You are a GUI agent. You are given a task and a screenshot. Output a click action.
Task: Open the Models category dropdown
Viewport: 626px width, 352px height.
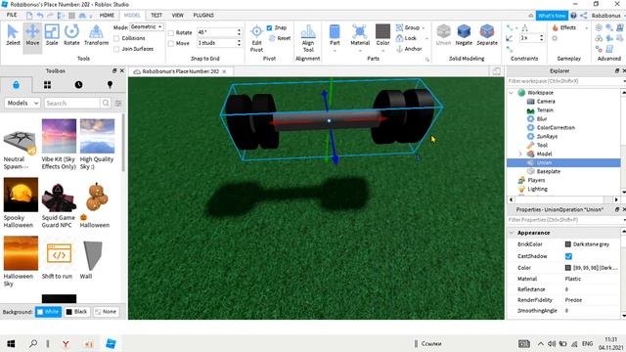[22, 103]
